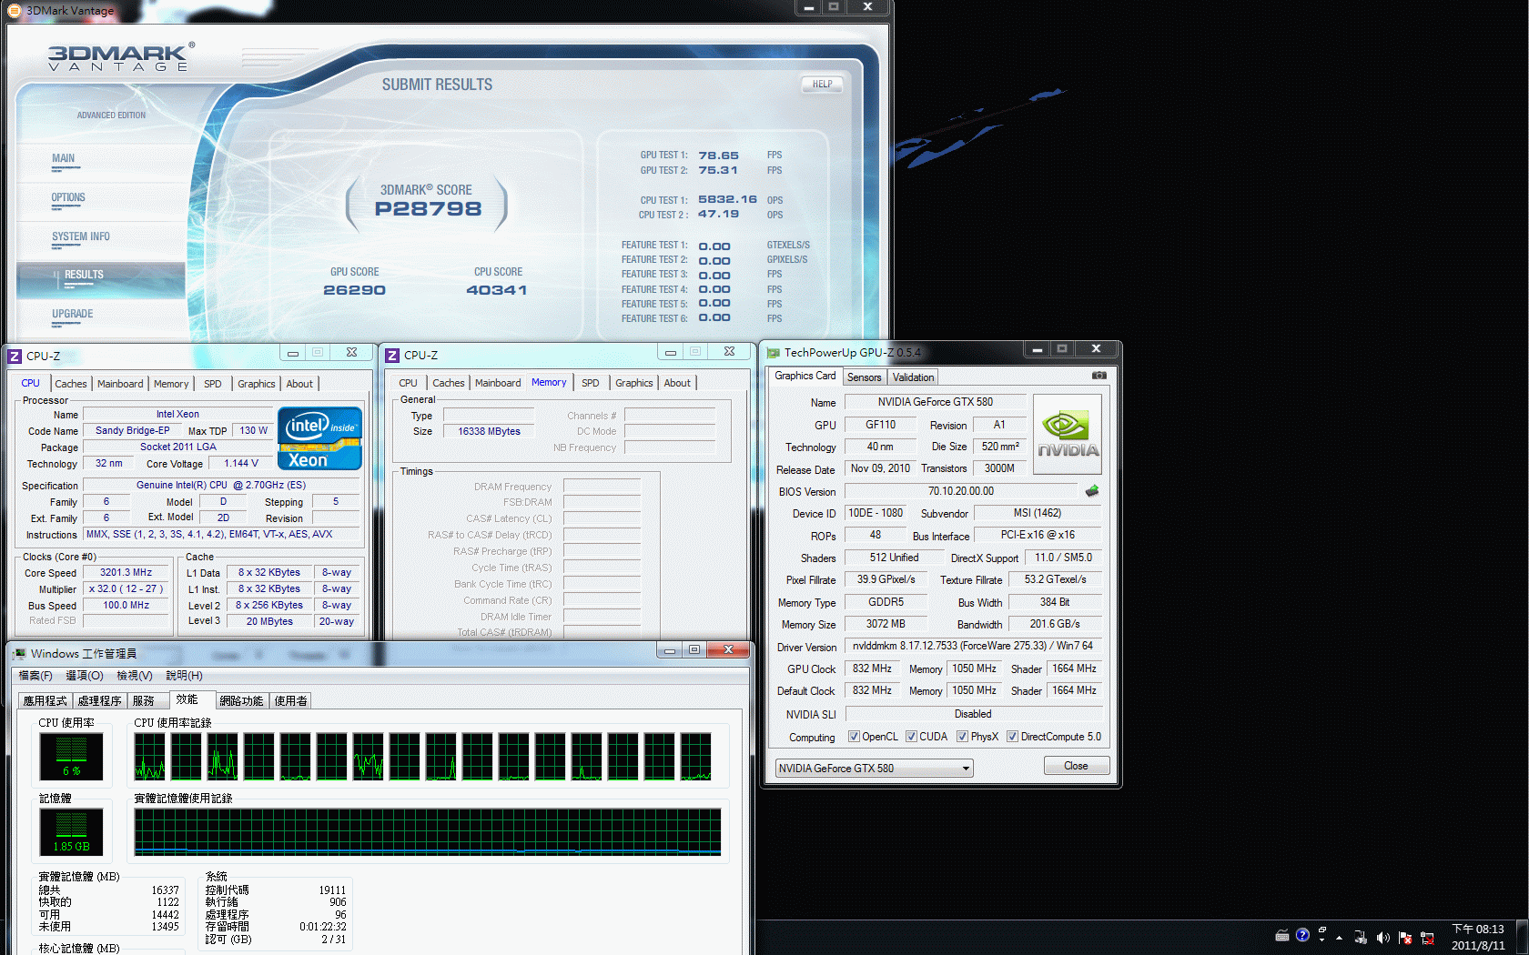Click the NVIDIA logo in GPU-Z
This screenshot has width=1529, height=955.
pos(1068,435)
